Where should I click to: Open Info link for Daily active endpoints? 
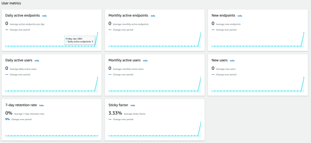click(44, 16)
